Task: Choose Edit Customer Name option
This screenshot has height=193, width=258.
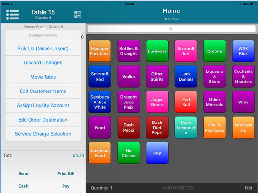Action: click(x=43, y=91)
